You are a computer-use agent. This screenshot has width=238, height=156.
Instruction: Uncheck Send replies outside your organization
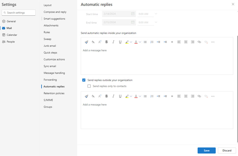pos(84,80)
